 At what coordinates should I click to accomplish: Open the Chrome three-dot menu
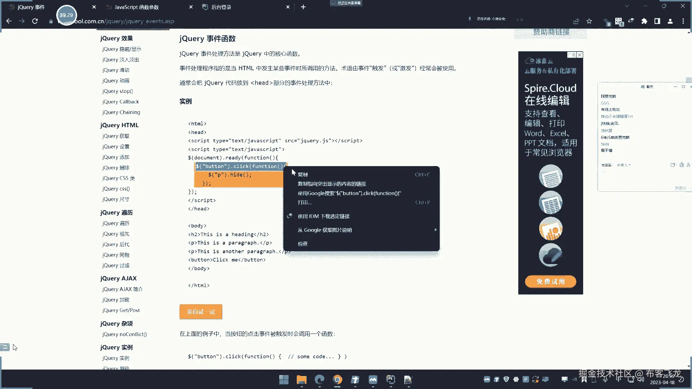683,21
